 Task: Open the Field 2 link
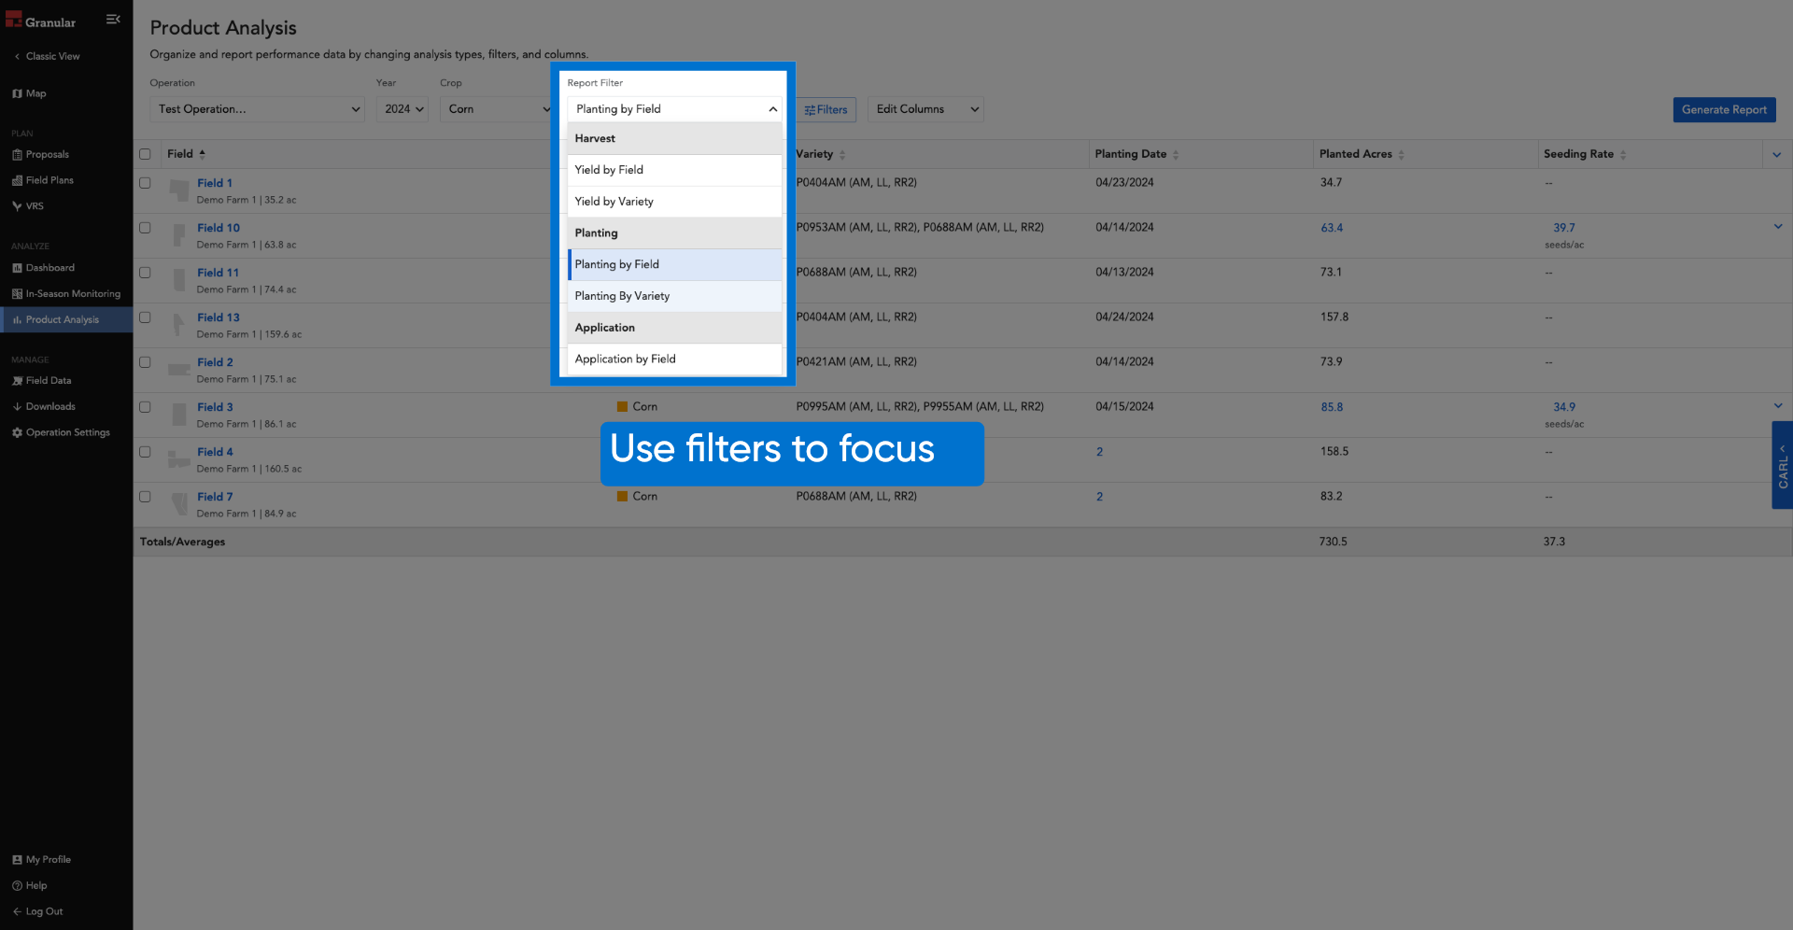[215, 362]
